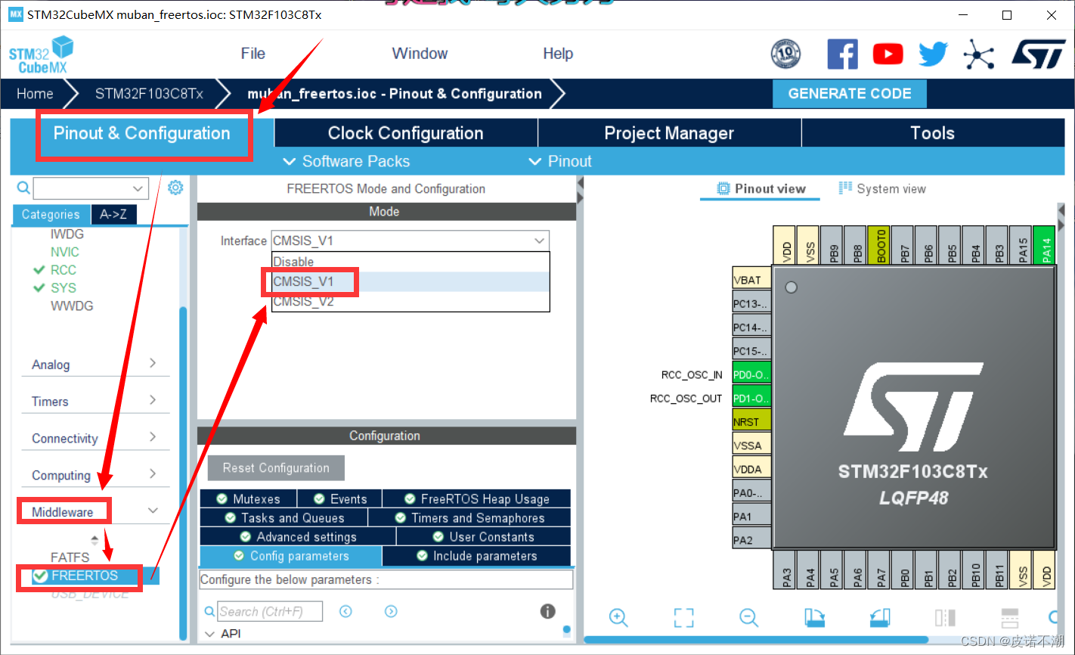Open the Pinout dropdown menu
The height and width of the screenshot is (655, 1075).
(x=559, y=161)
